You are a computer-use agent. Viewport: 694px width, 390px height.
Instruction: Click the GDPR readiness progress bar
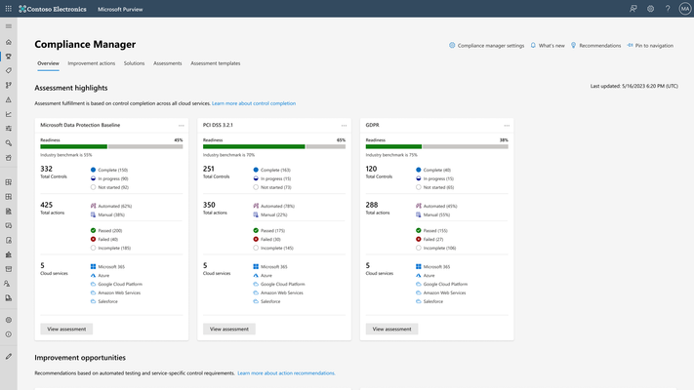coord(437,146)
